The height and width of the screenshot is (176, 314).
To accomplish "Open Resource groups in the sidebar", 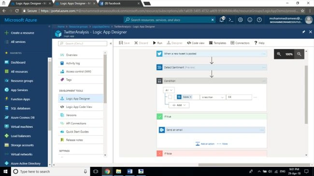I will 22,81.
